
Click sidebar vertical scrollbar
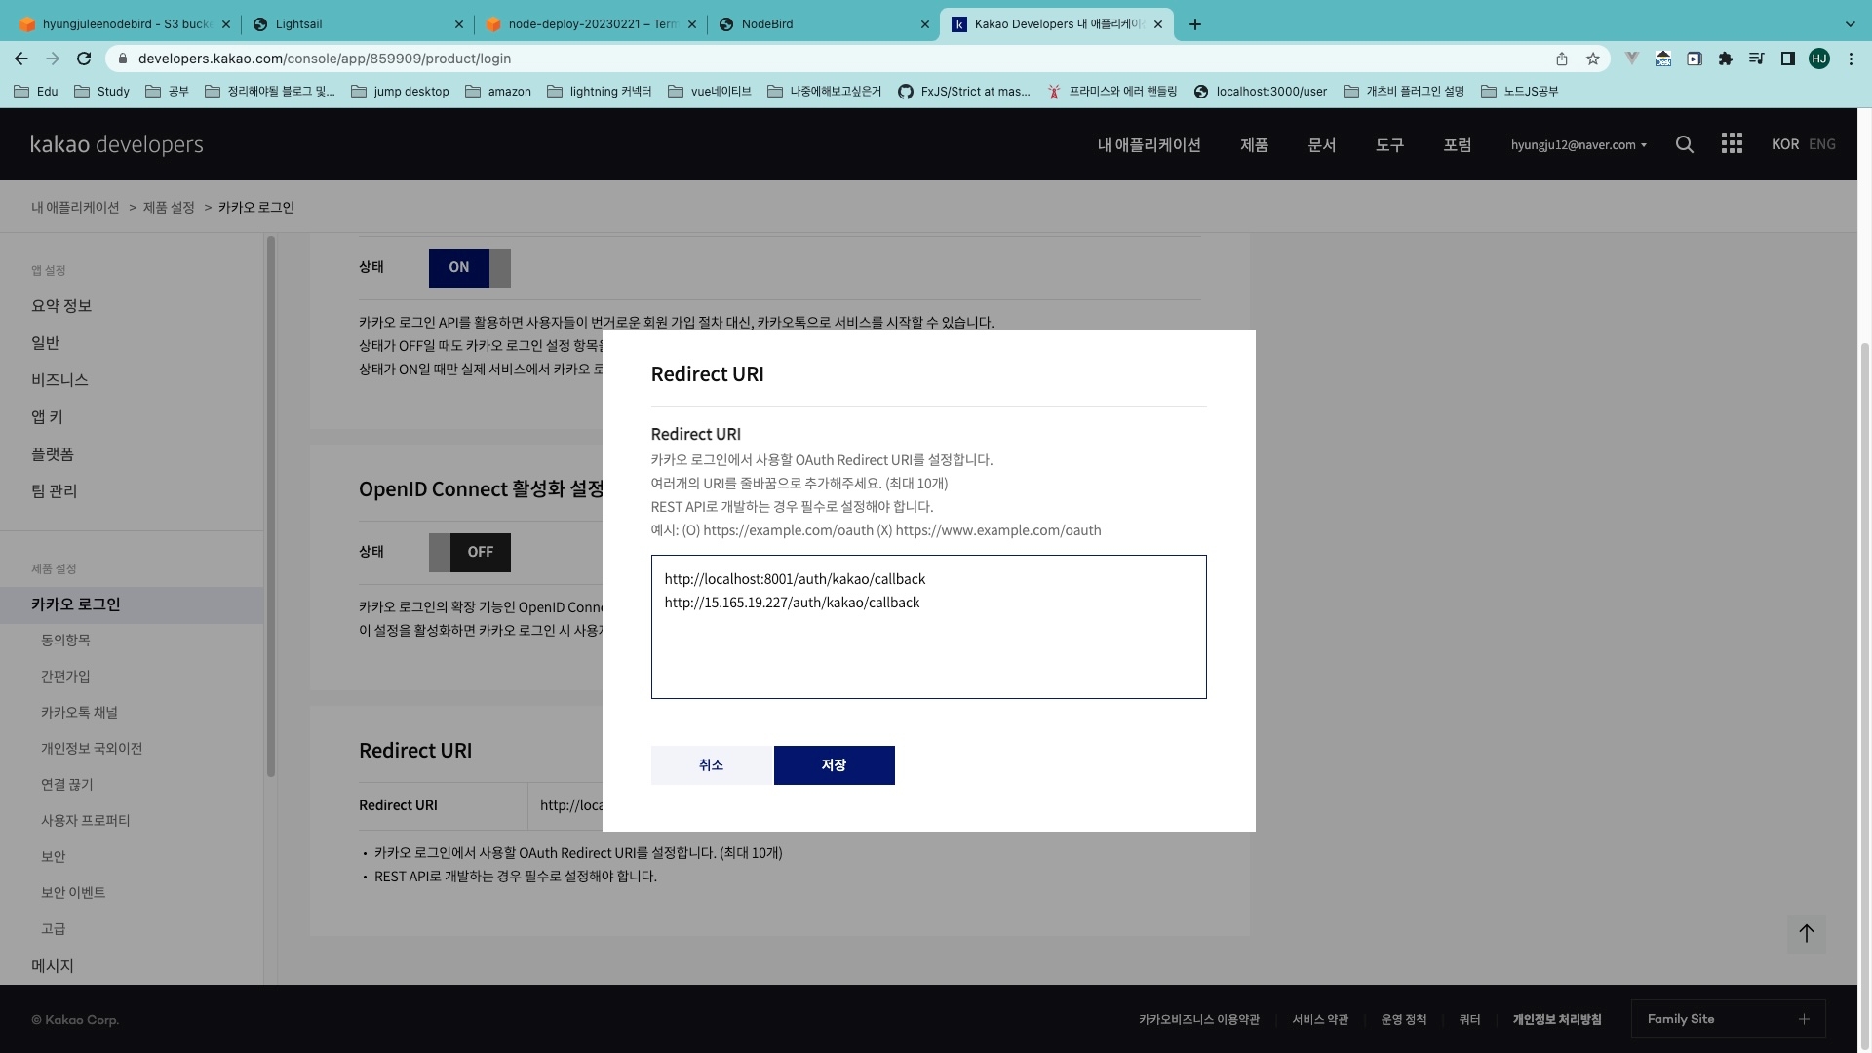(271, 507)
